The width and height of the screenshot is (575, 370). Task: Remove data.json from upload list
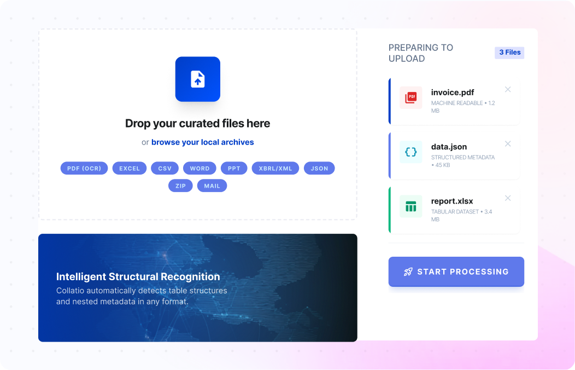508,144
